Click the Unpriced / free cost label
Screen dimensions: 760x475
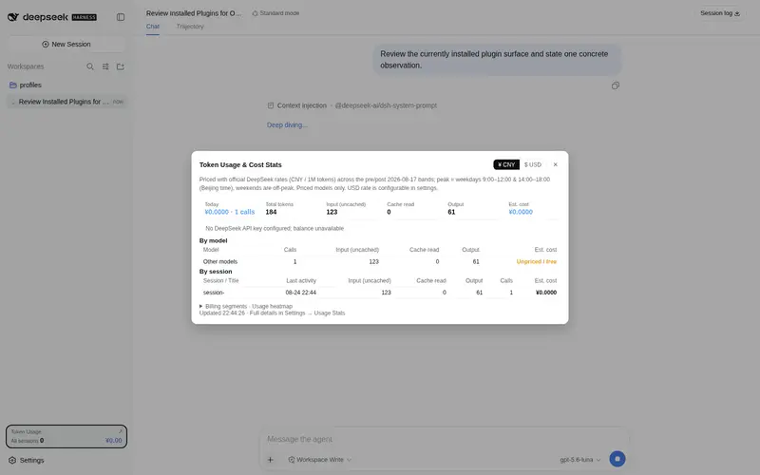point(536,262)
